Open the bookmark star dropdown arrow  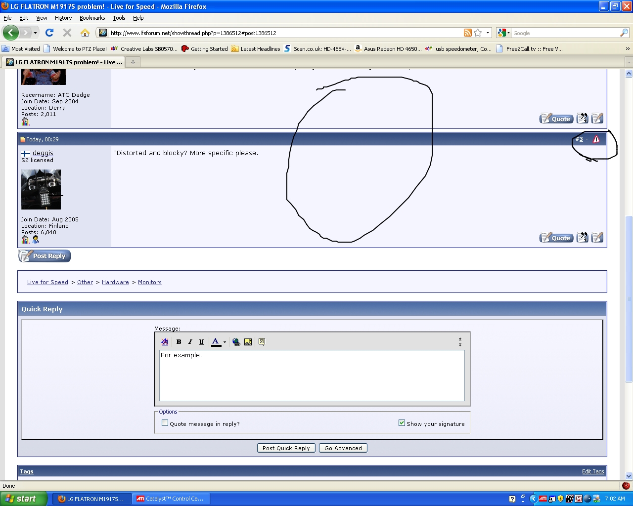click(488, 33)
